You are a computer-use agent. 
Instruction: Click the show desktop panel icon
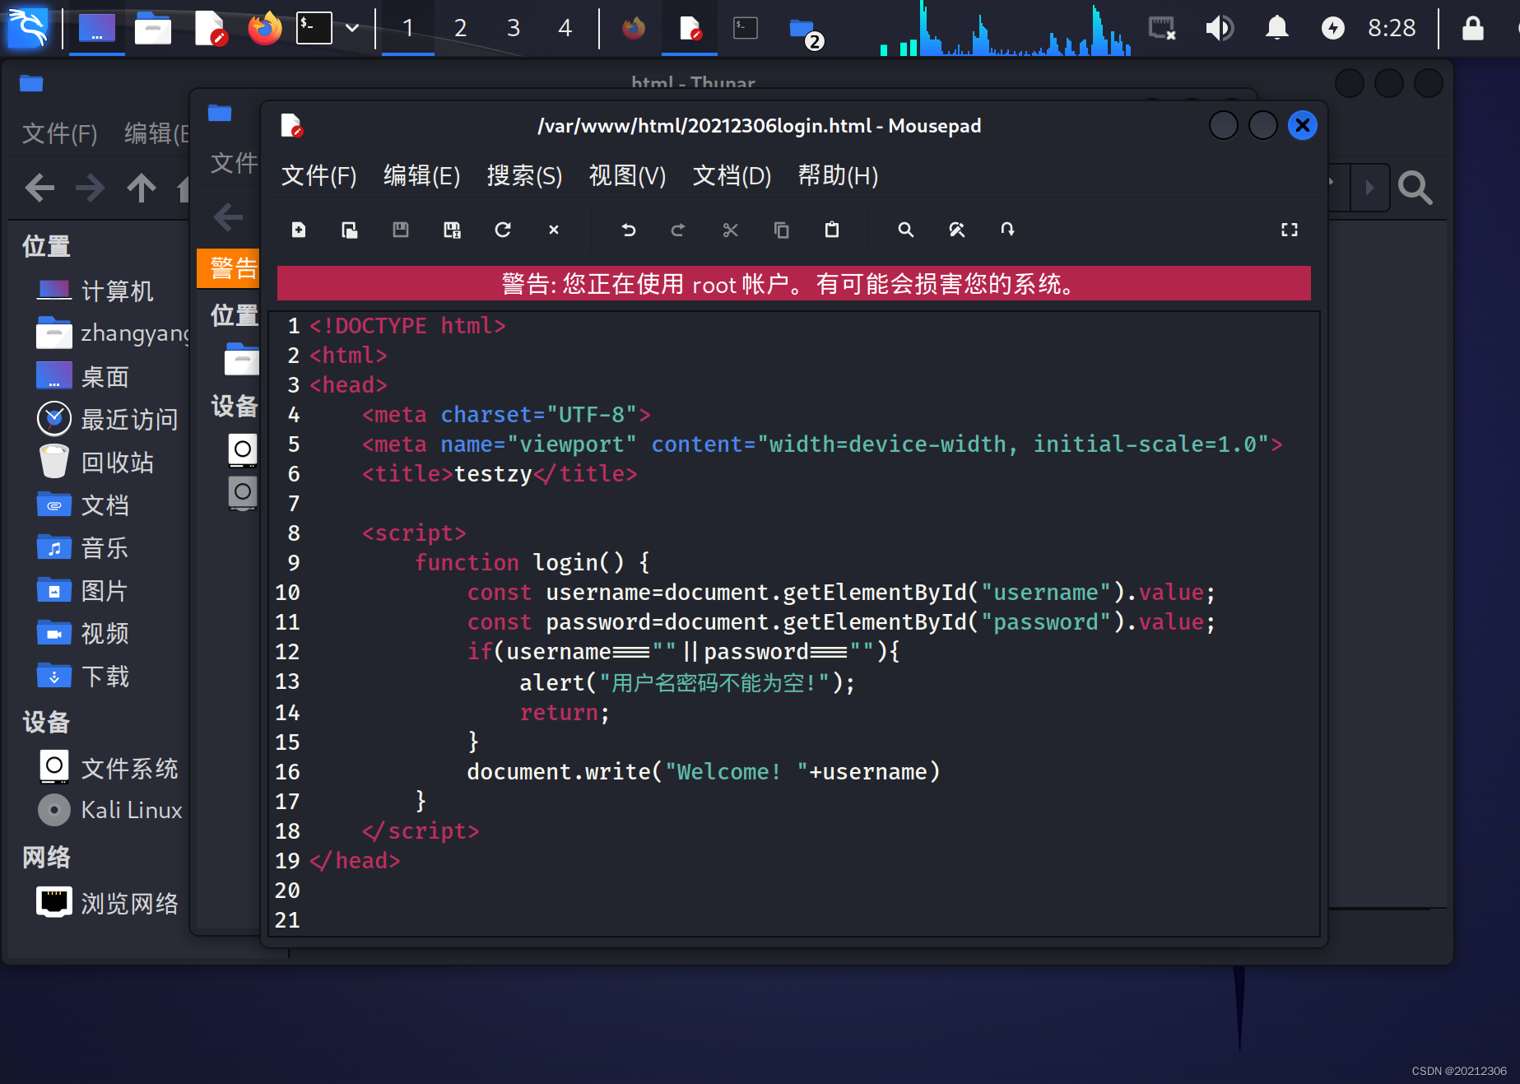point(97,28)
